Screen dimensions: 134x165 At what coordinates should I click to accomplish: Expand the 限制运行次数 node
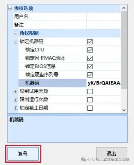pyautogui.click(x=15, y=100)
